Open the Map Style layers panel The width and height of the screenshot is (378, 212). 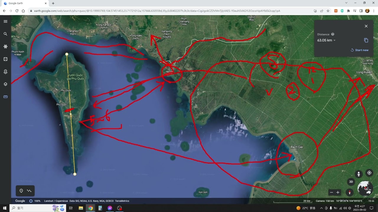5,84
